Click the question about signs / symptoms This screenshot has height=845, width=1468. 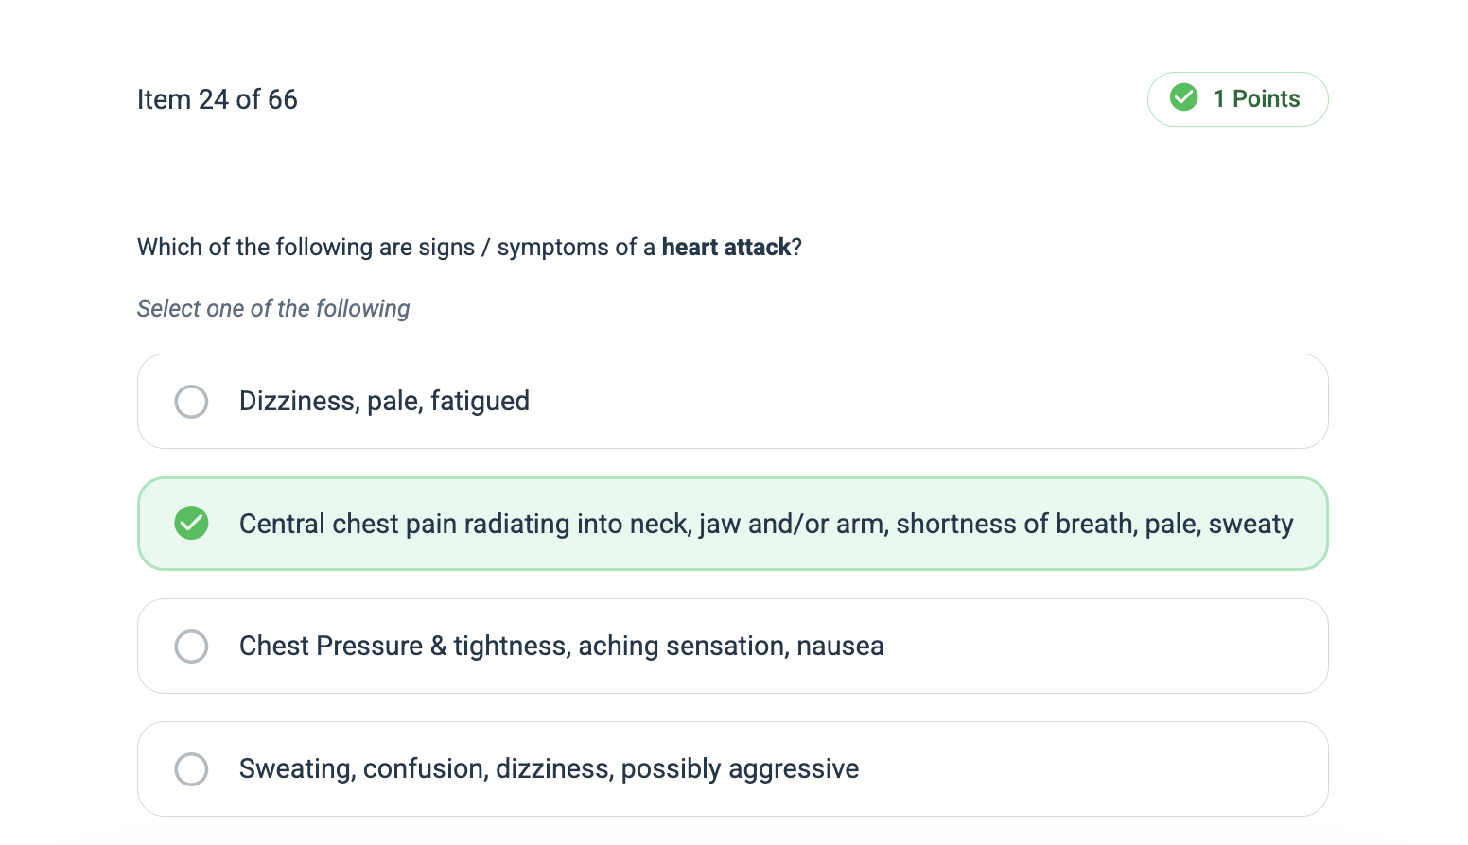[x=469, y=247]
